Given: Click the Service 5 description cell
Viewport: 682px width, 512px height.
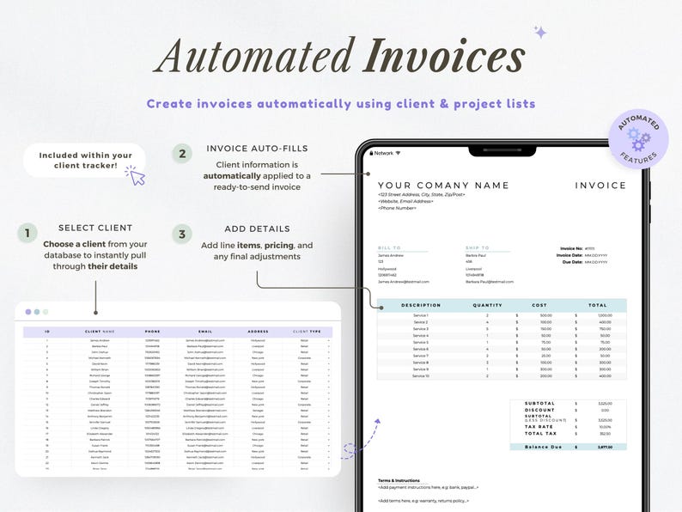Looking at the screenshot, I should click(x=421, y=343).
